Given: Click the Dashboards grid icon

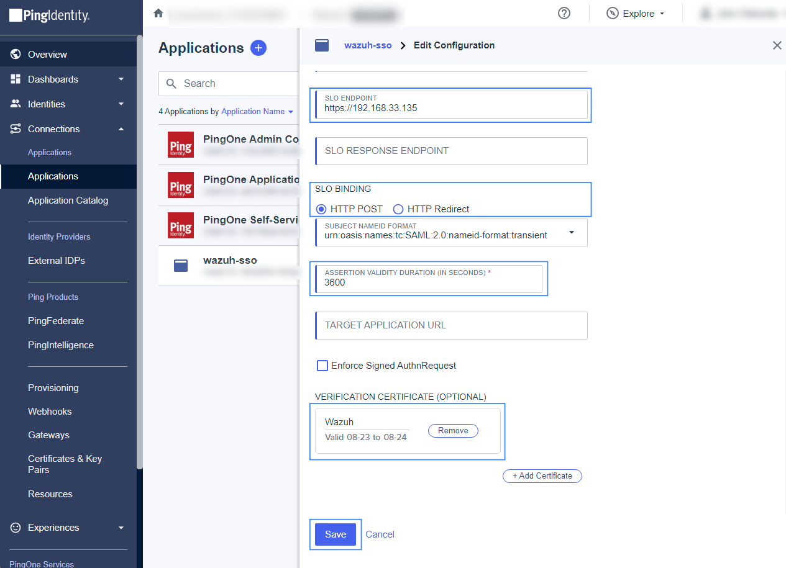Looking at the screenshot, I should [16, 79].
